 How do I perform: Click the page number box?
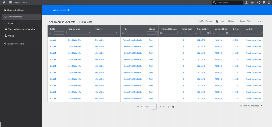pos(154,107)
